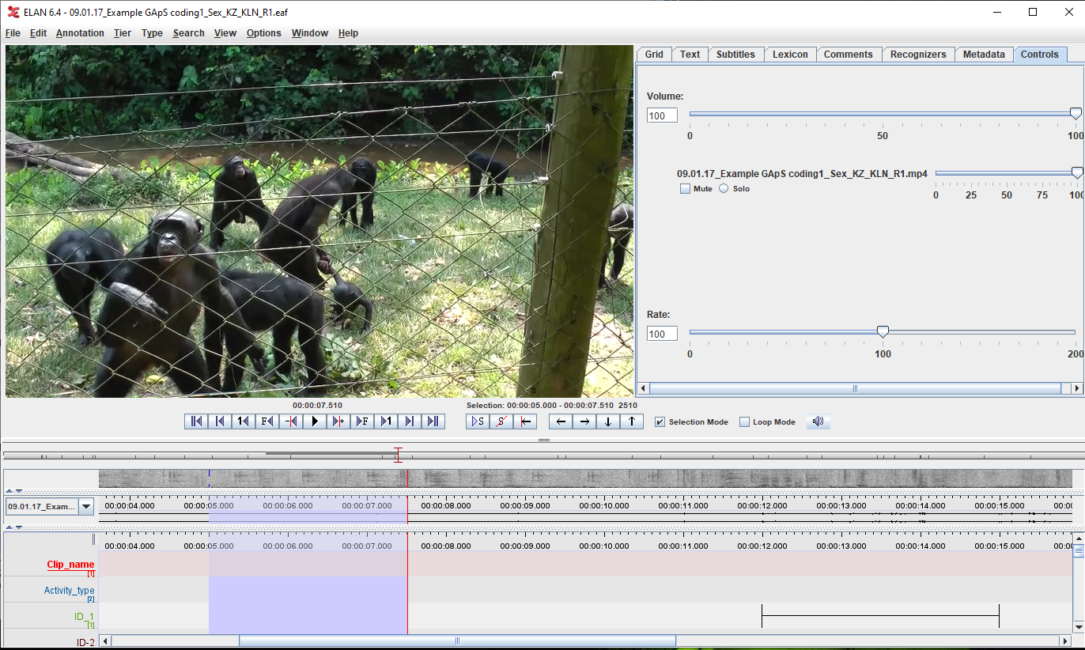Go to previous annotation left arrow

tap(561, 421)
